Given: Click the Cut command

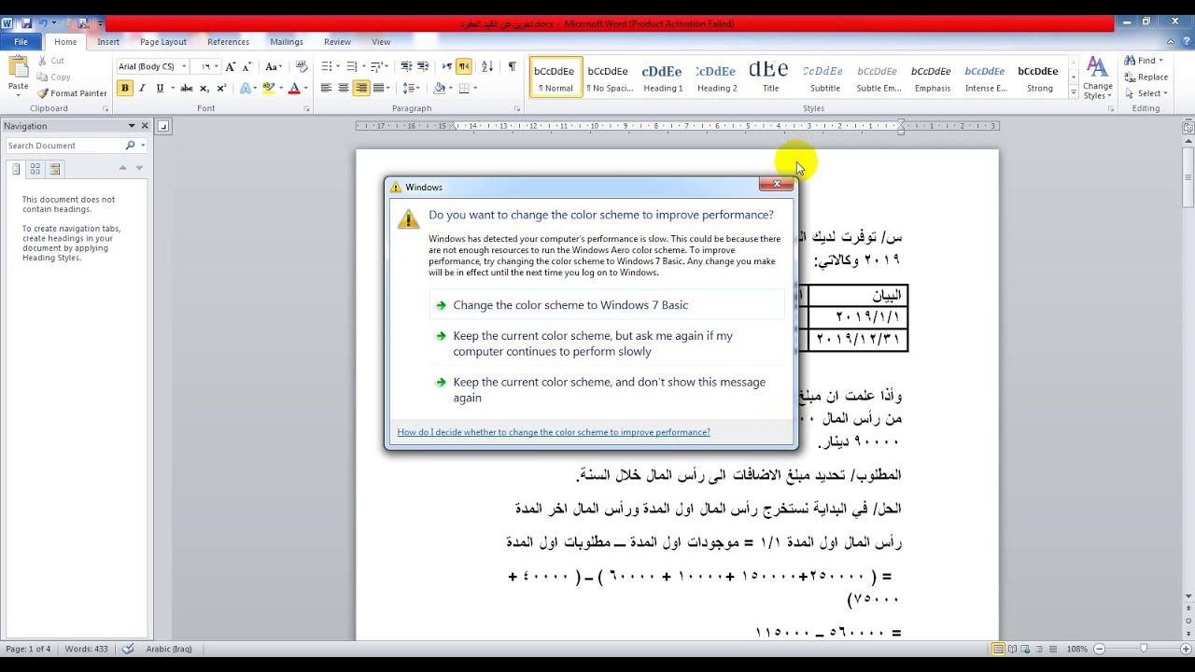Looking at the screenshot, I should (52, 61).
